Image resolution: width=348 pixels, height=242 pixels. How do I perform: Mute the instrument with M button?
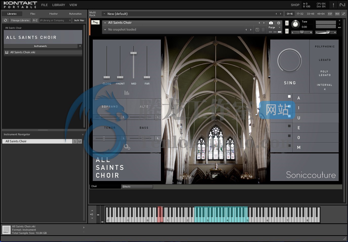(x=287, y=31)
